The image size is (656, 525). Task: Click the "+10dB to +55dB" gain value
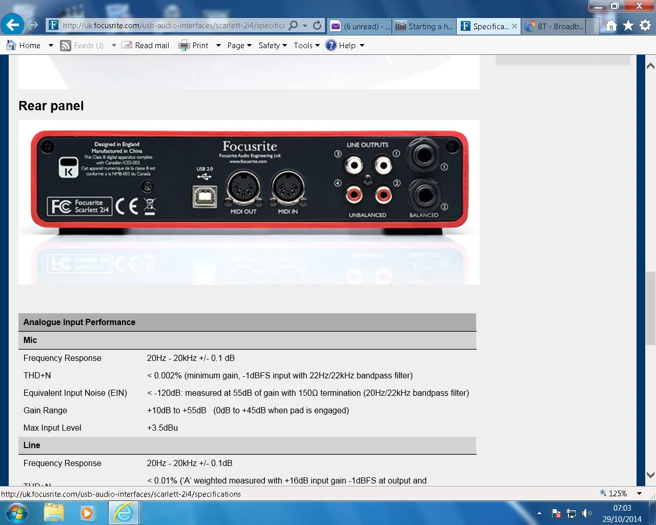pos(248,410)
